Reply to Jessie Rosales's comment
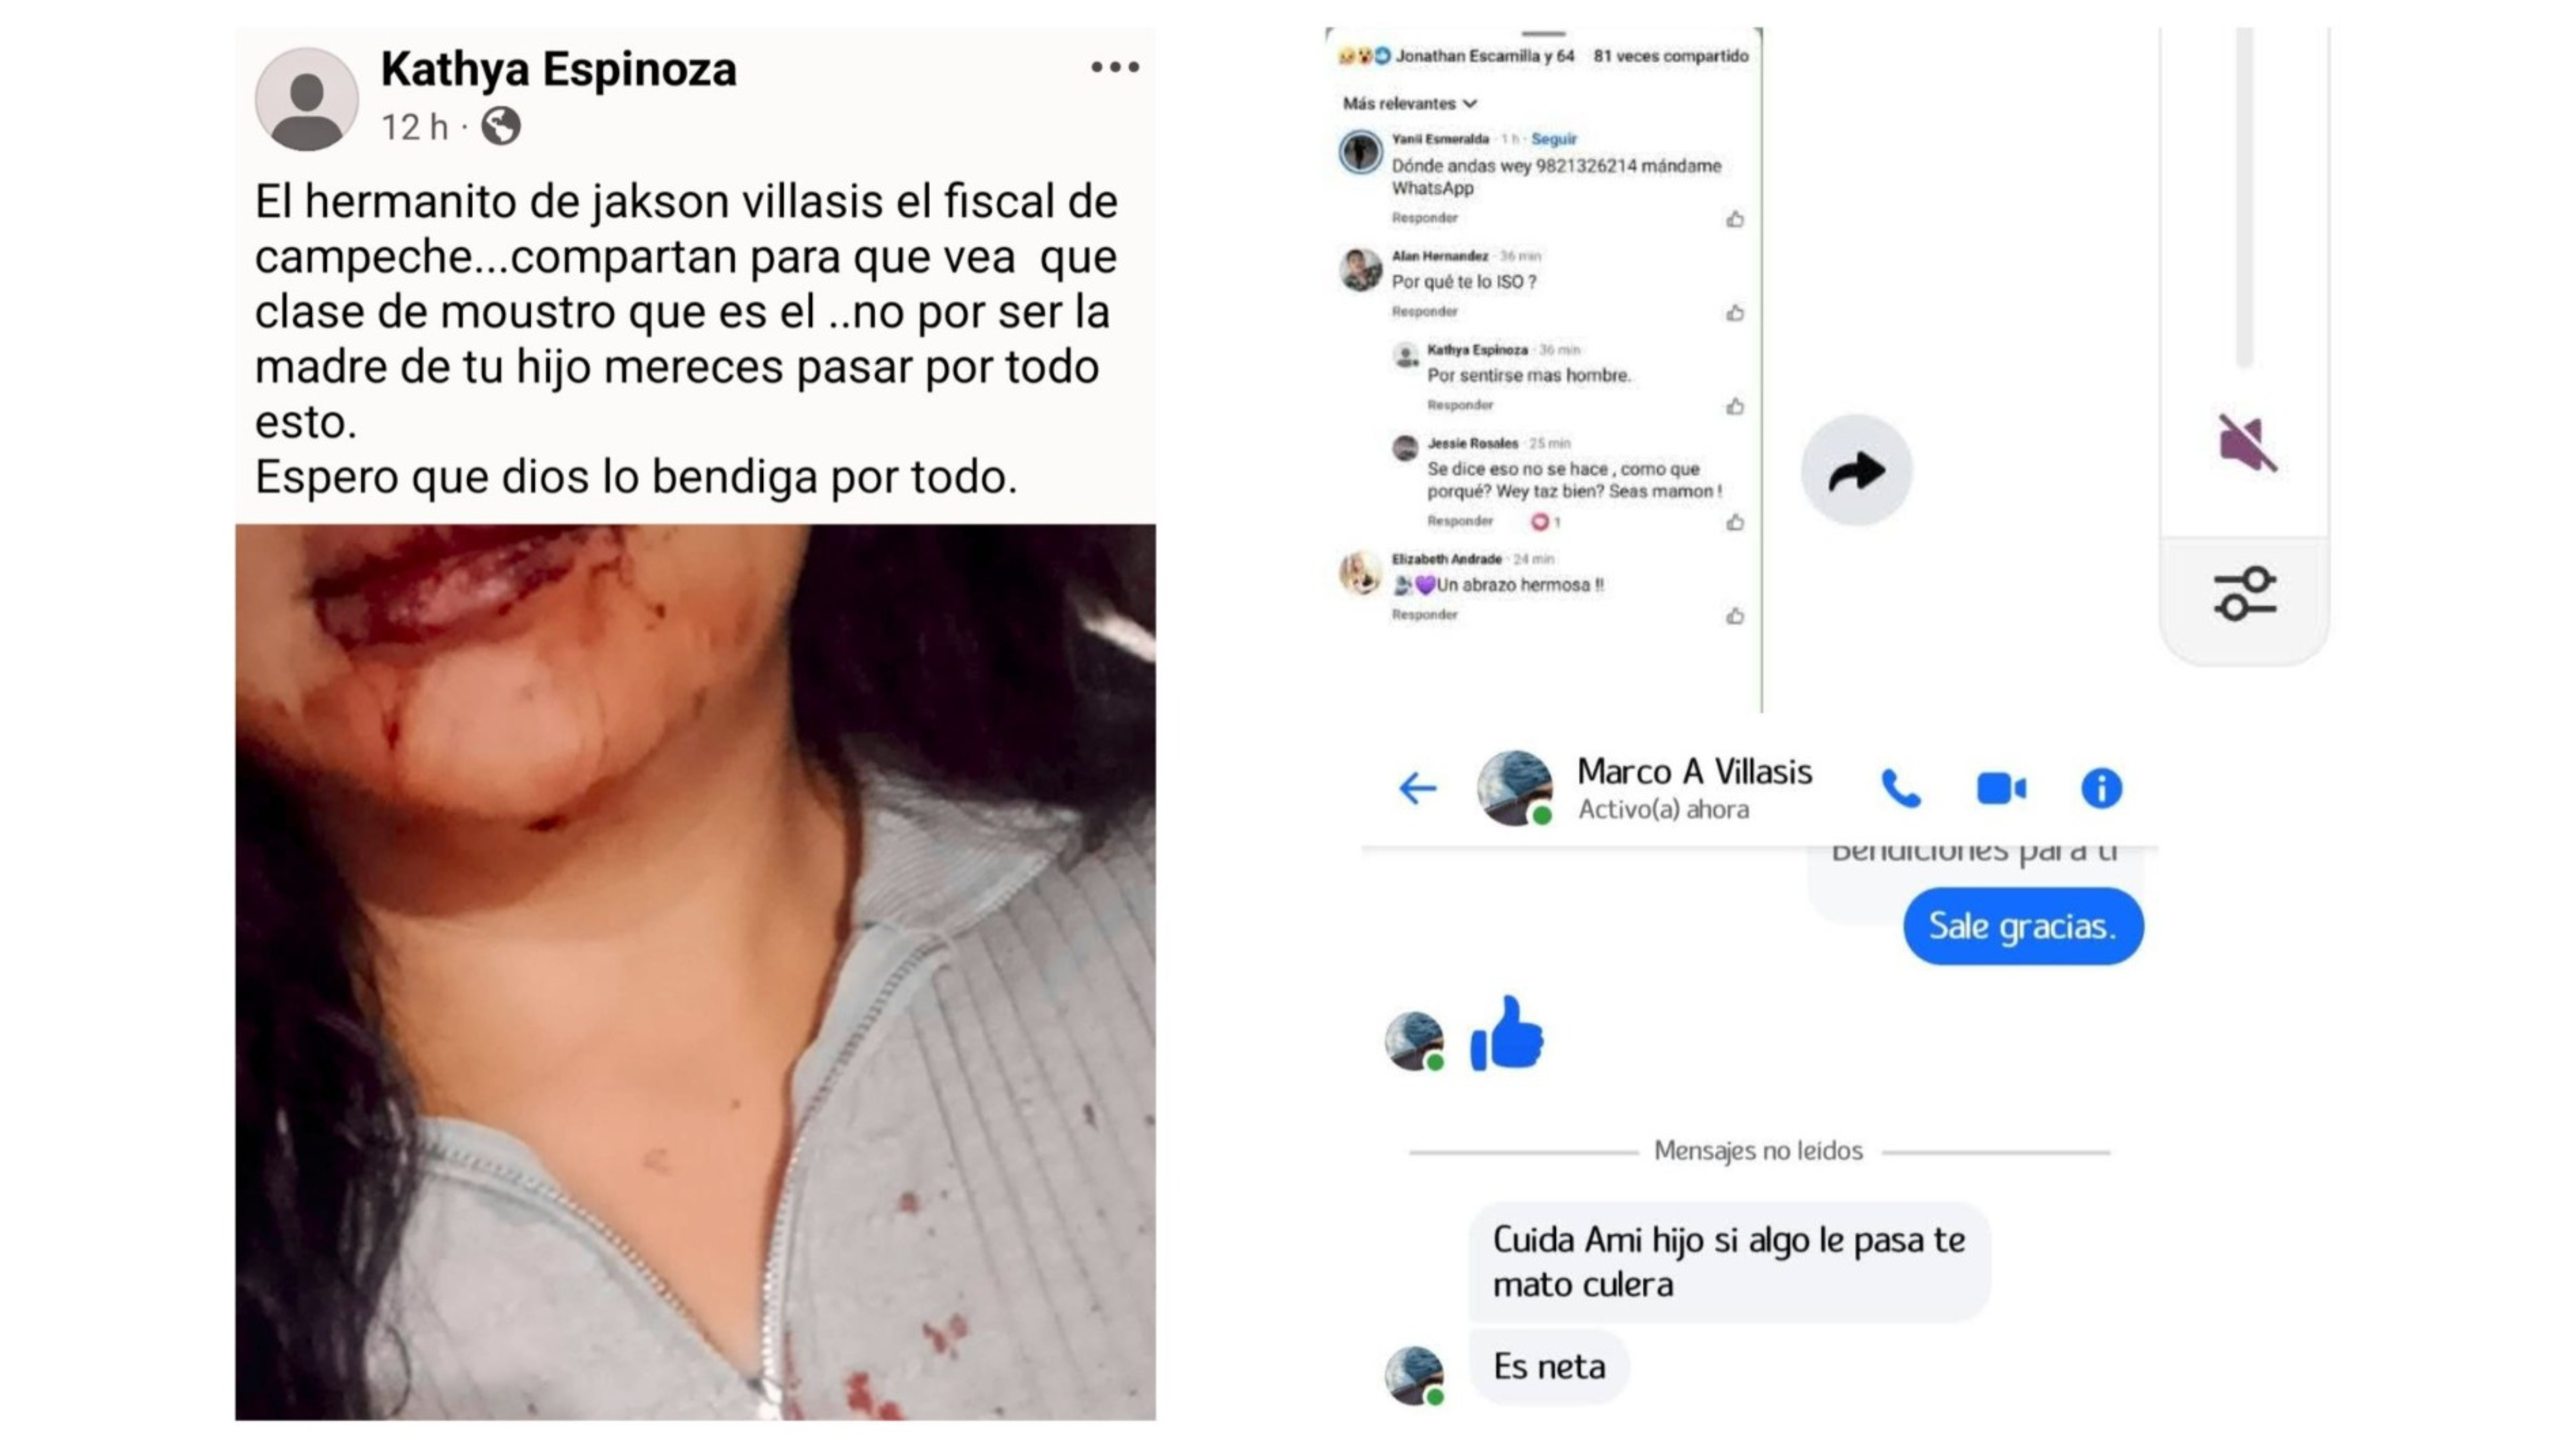 1460,521
